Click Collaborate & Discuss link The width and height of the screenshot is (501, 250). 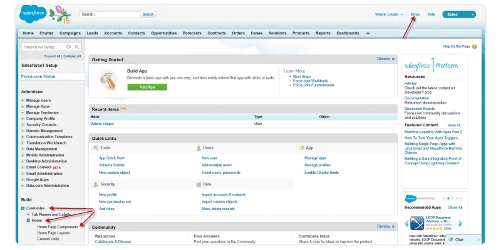pos(113,242)
